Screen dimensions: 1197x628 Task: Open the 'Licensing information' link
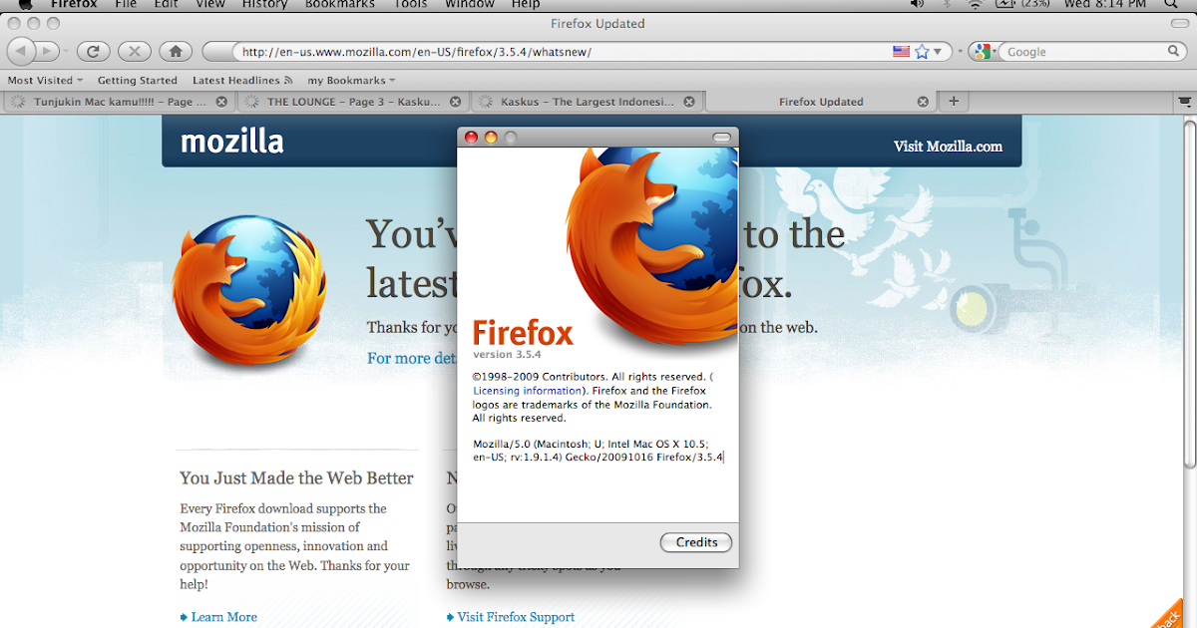click(527, 392)
